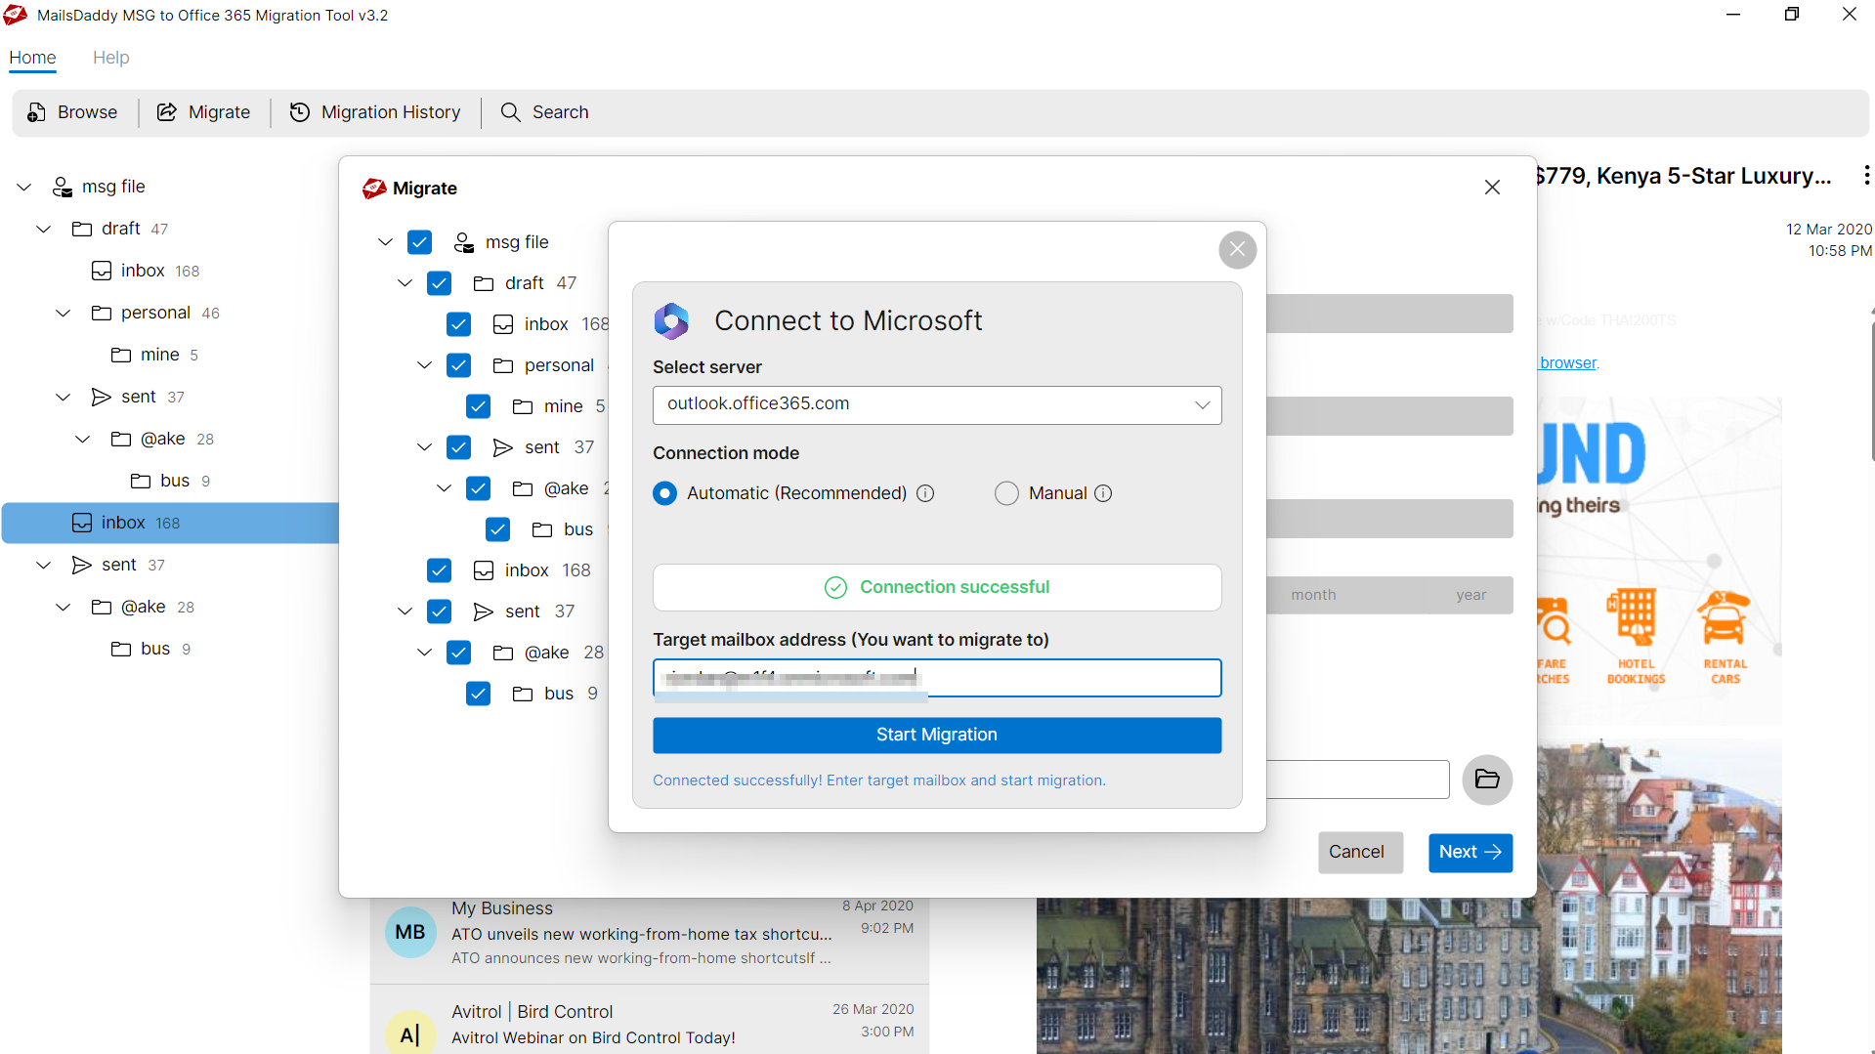Open the three-dot more options menu
Image resolution: width=1875 pixels, height=1054 pixels.
(x=1866, y=175)
